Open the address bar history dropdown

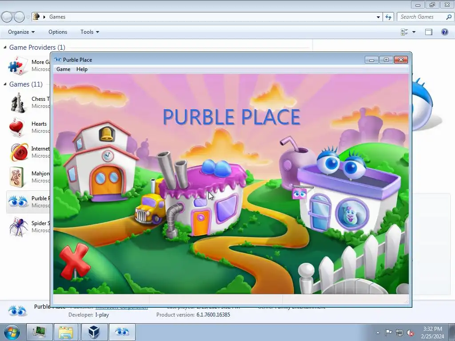click(x=378, y=17)
